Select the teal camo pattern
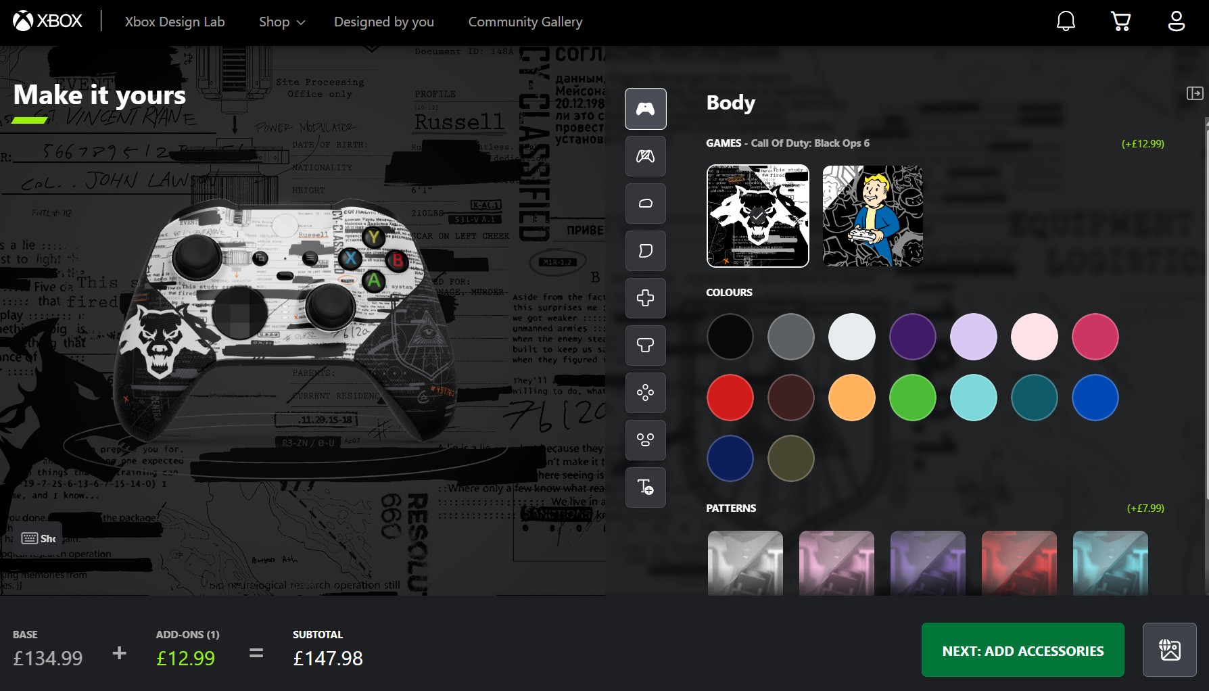 tap(1110, 563)
